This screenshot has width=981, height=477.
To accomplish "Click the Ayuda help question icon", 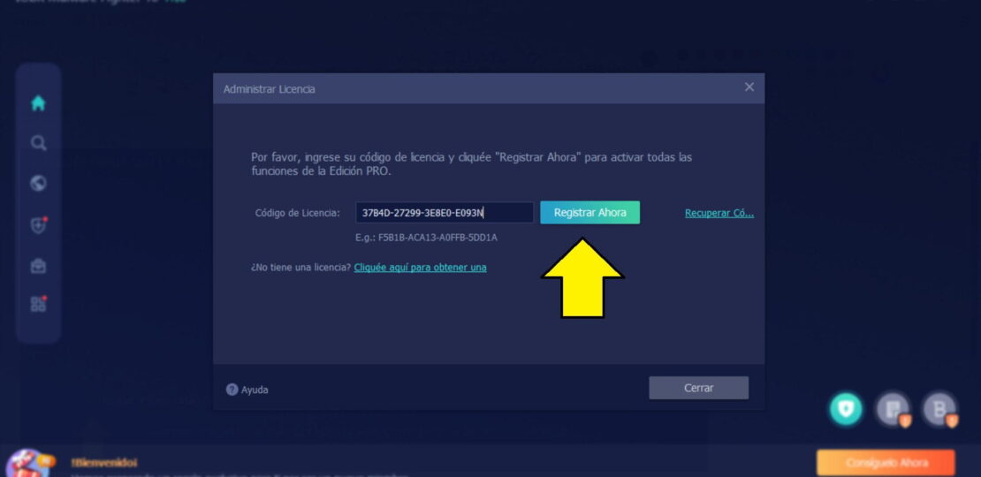I will 232,390.
